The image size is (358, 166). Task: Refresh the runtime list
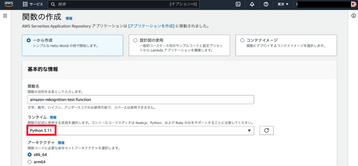tap(267, 130)
